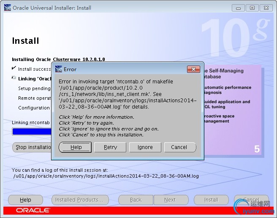Click the Back button
This screenshot has width=277, height=218.
[136, 200]
